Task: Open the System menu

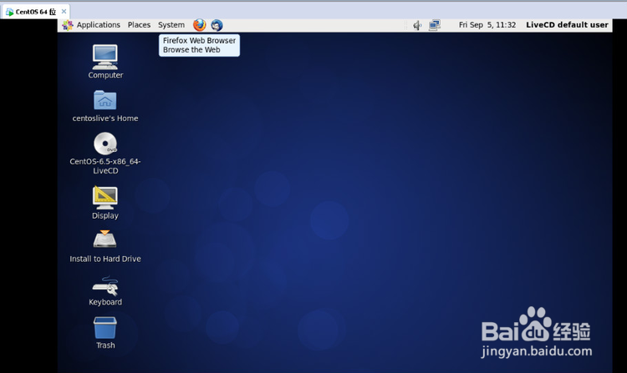Action: (171, 25)
